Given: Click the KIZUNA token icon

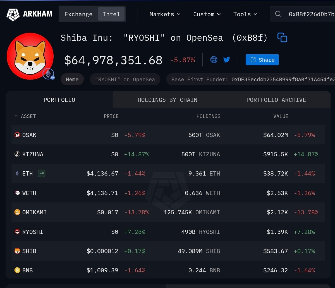Looking at the screenshot, I should pyautogui.click(x=17, y=154).
